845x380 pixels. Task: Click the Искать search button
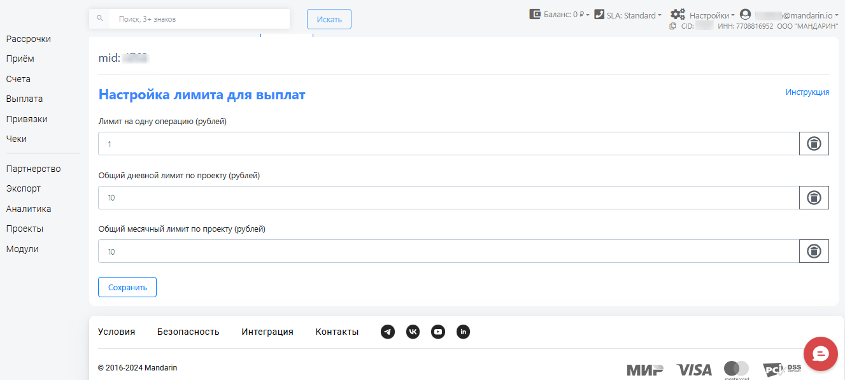pos(329,19)
